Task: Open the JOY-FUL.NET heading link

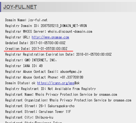Action: 20,7
